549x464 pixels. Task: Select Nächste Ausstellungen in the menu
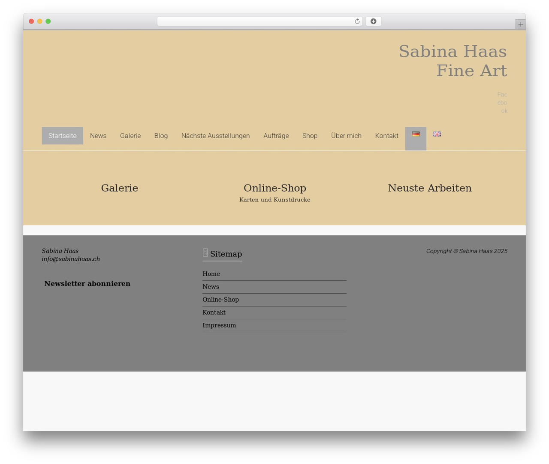click(x=215, y=136)
